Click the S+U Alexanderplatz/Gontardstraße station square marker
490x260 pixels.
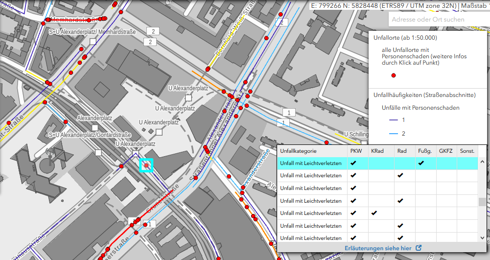[x=98, y=153]
